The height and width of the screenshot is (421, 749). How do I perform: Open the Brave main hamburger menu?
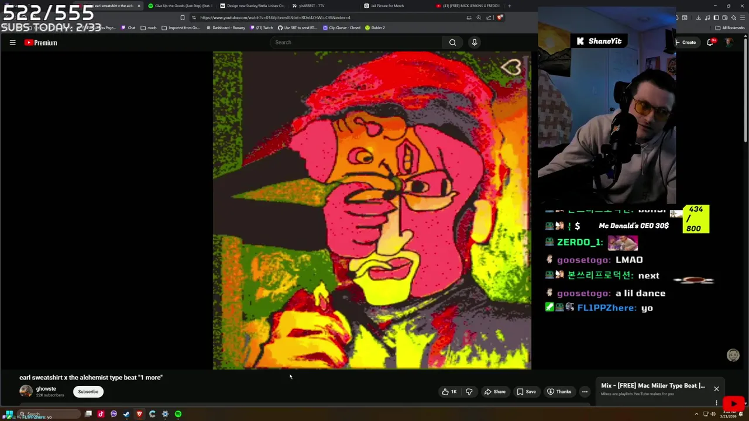[743, 18]
